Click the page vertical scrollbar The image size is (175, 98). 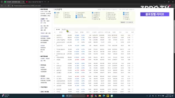tap(174, 37)
